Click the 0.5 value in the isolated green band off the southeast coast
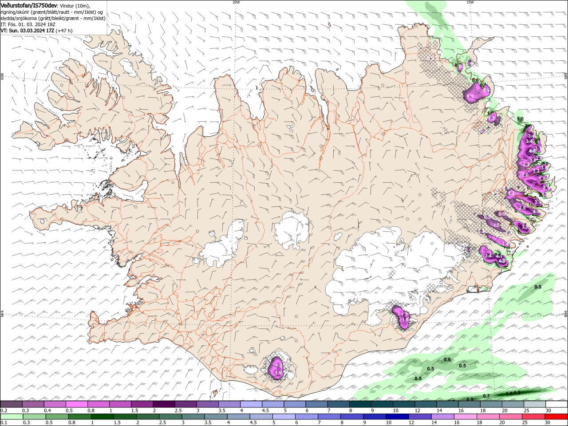 [x=538, y=287]
